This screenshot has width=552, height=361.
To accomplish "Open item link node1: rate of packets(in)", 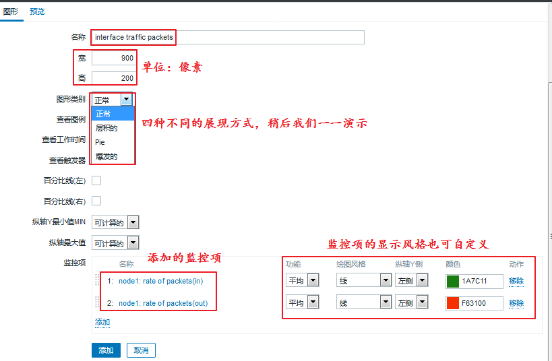I will click(x=161, y=281).
